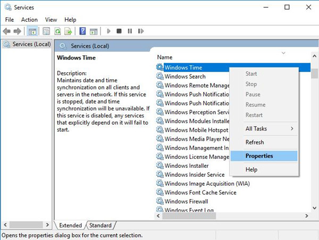Click gear icon beside Windows Insider Service
This screenshot has width=319, height=240.
(160, 174)
